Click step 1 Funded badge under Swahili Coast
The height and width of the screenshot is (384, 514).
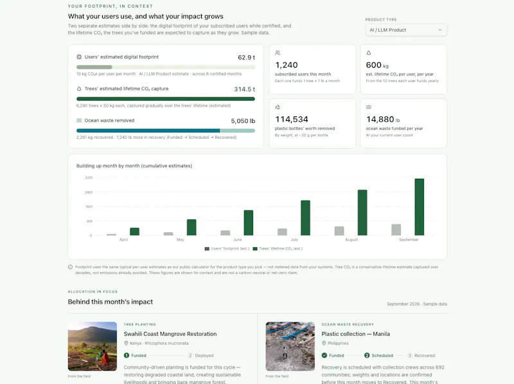point(127,356)
